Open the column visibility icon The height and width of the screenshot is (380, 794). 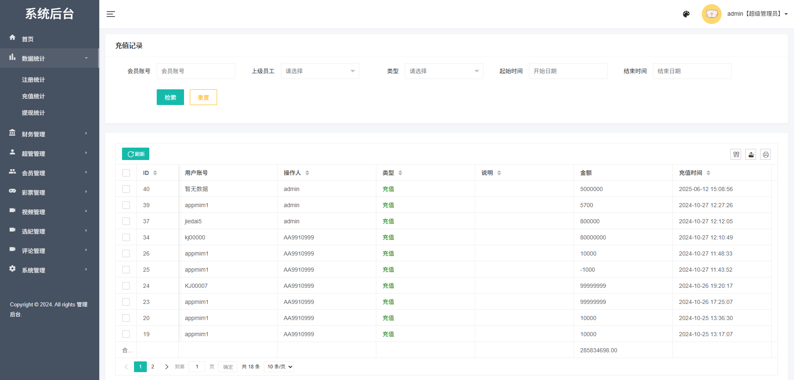736,154
